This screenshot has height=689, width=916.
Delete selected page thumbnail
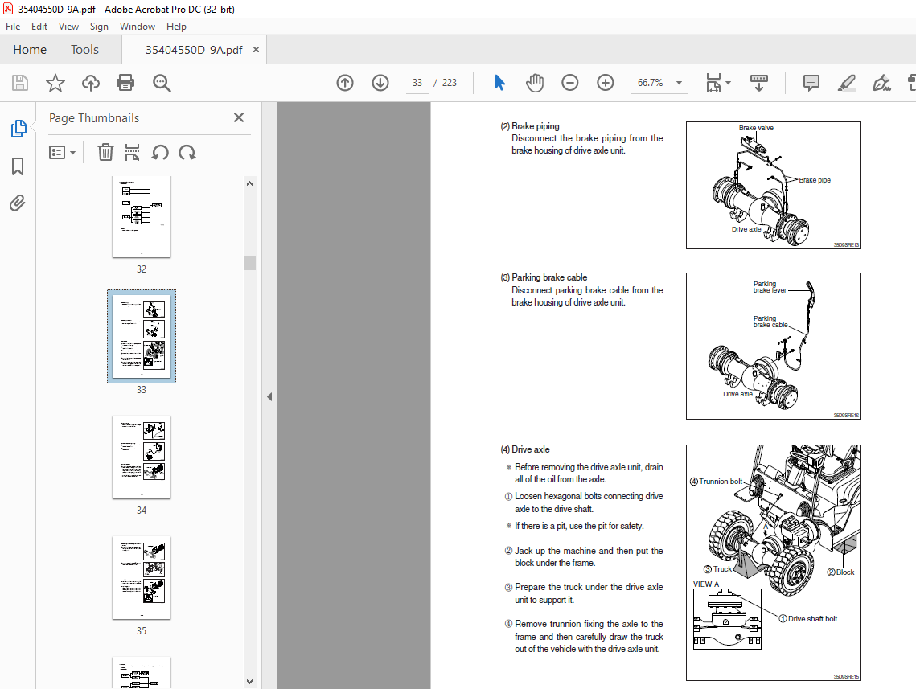point(105,153)
